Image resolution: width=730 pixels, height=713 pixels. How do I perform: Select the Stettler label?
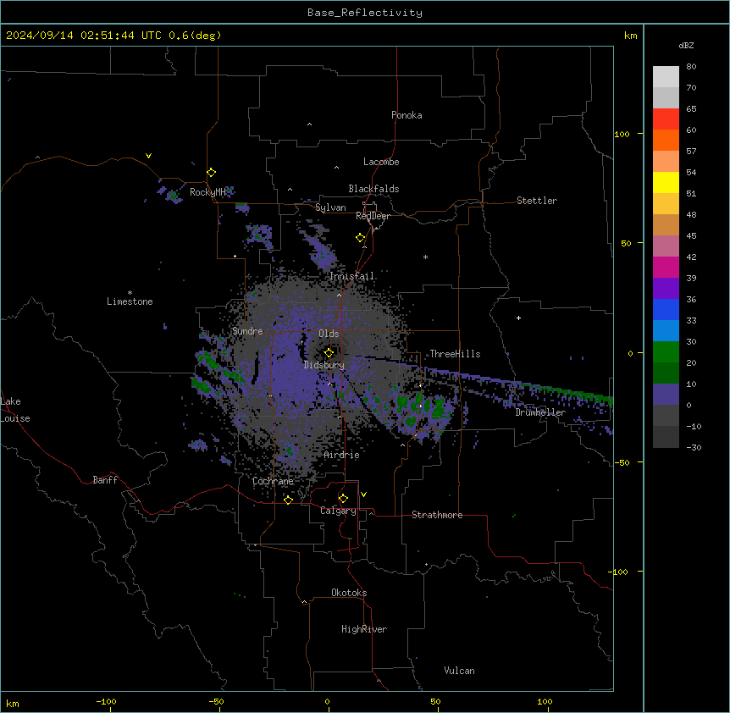coord(537,201)
